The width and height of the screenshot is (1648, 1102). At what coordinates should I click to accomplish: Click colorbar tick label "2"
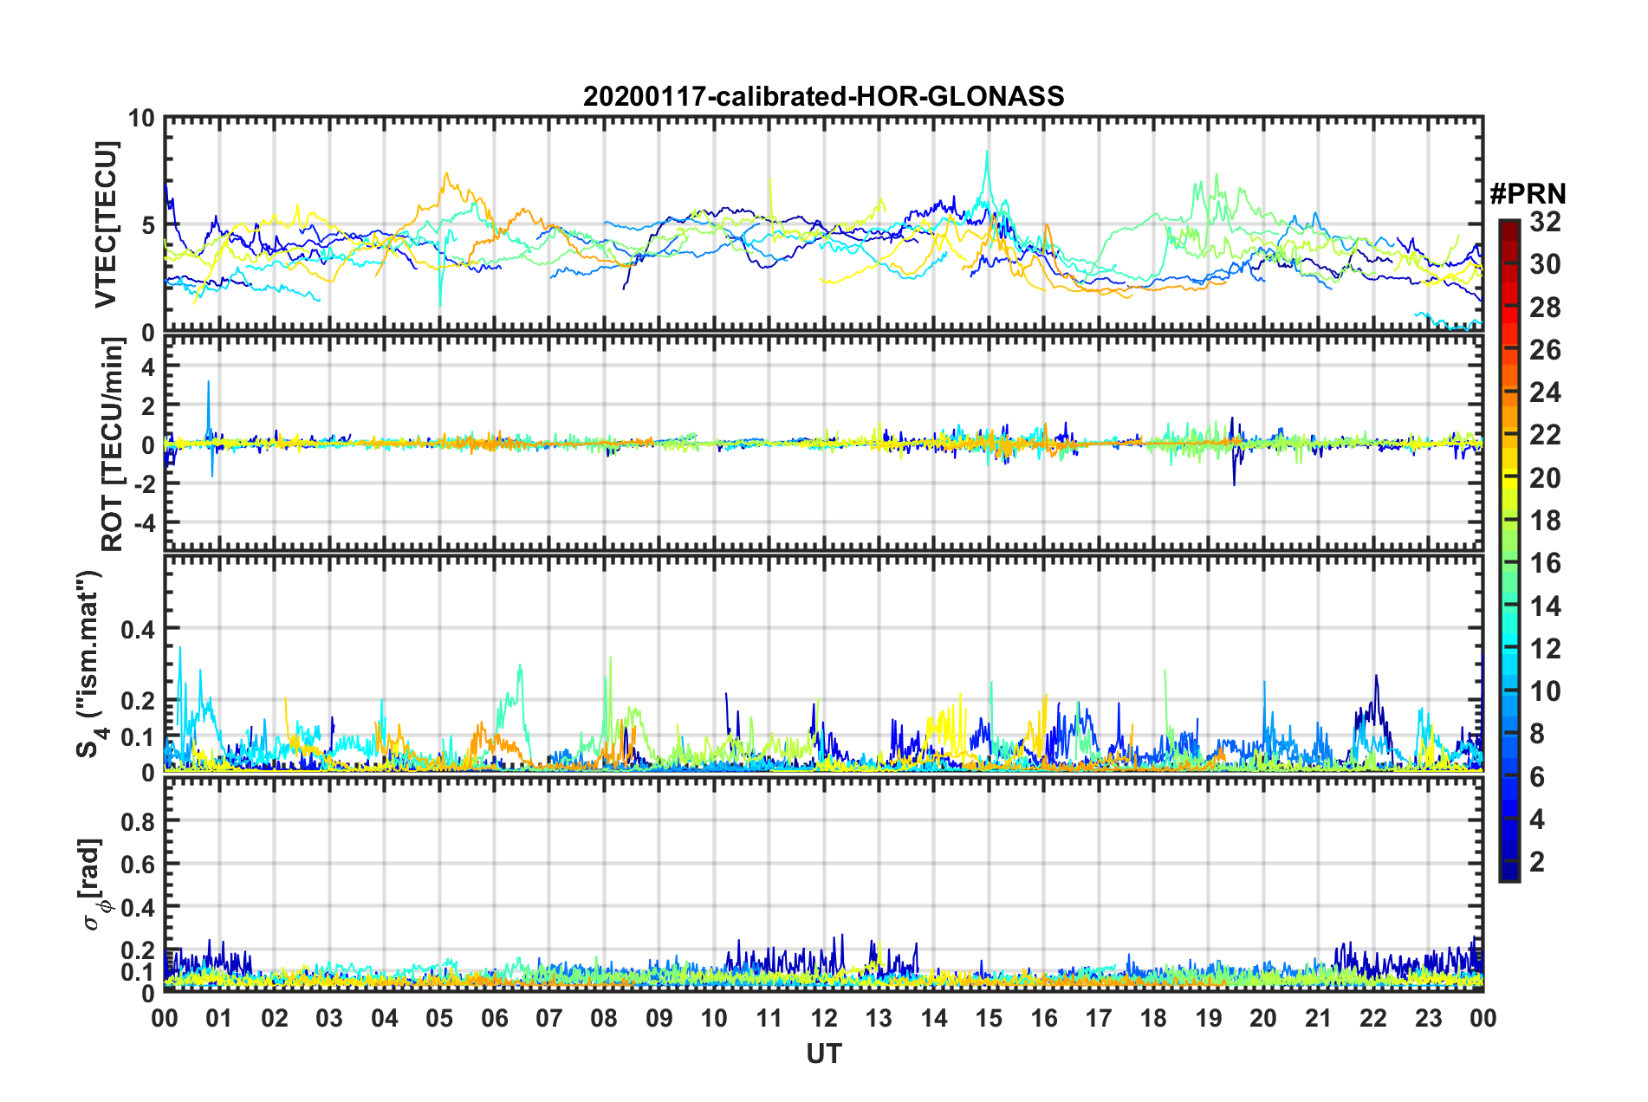1537,861
